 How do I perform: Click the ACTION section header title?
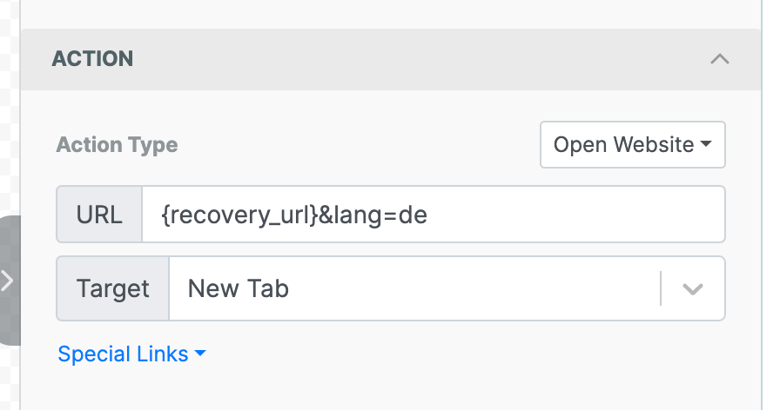click(x=93, y=59)
